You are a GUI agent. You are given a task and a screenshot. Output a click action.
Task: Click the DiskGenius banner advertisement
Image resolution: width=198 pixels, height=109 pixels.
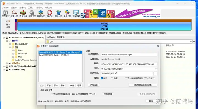[121, 14]
